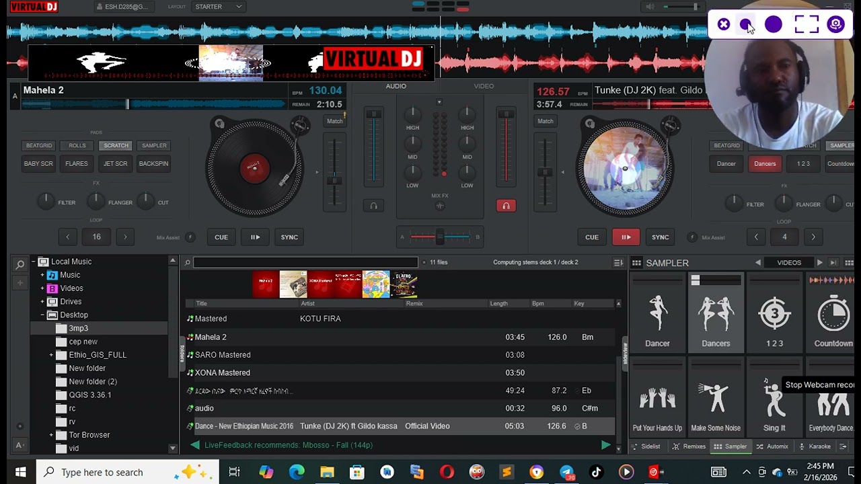Image resolution: width=861 pixels, height=484 pixels.
Task: Expand the Music folder in the tree
Action: pyautogui.click(x=42, y=275)
